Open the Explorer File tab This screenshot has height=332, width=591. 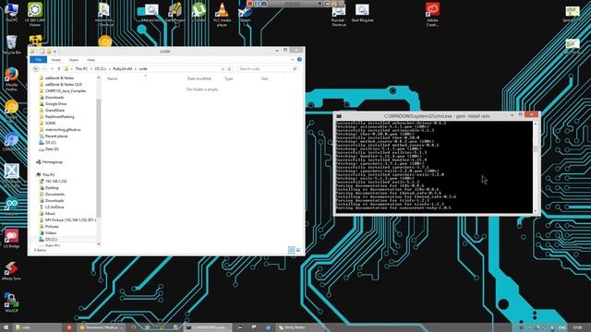tap(39, 59)
